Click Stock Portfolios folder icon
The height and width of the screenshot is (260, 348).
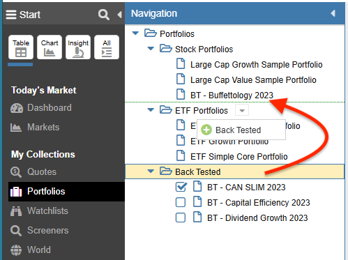tap(166, 48)
